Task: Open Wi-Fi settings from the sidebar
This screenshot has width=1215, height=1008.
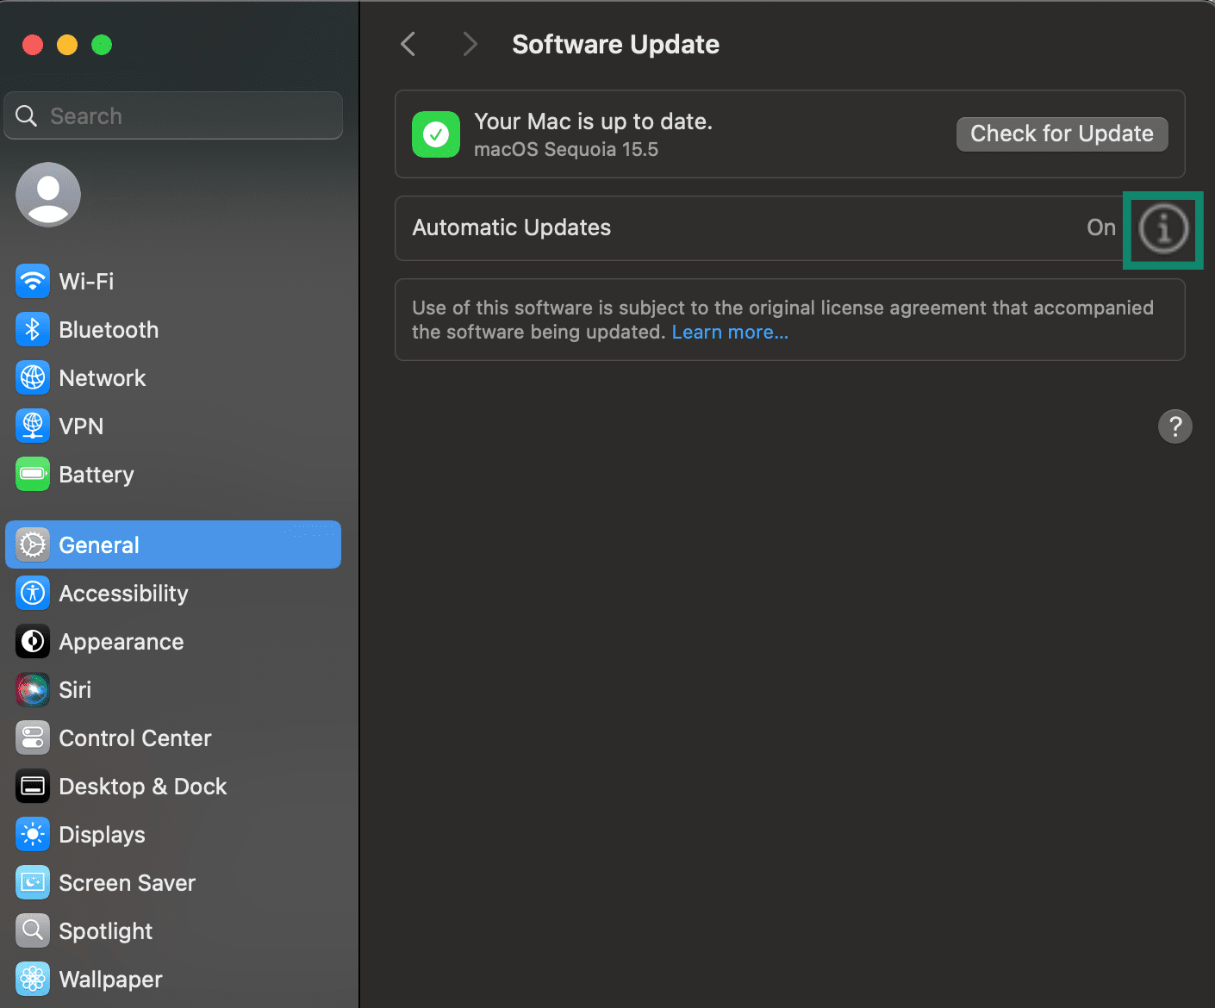Action: click(x=86, y=281)
